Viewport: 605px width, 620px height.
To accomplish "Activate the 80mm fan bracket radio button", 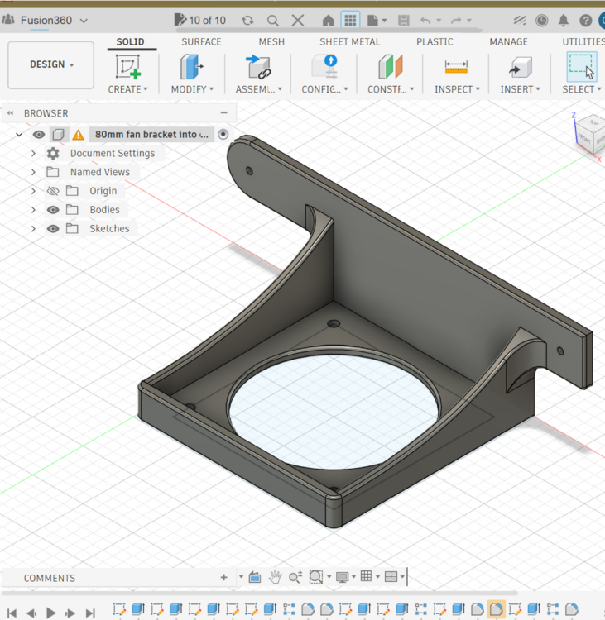I will 223,135.
